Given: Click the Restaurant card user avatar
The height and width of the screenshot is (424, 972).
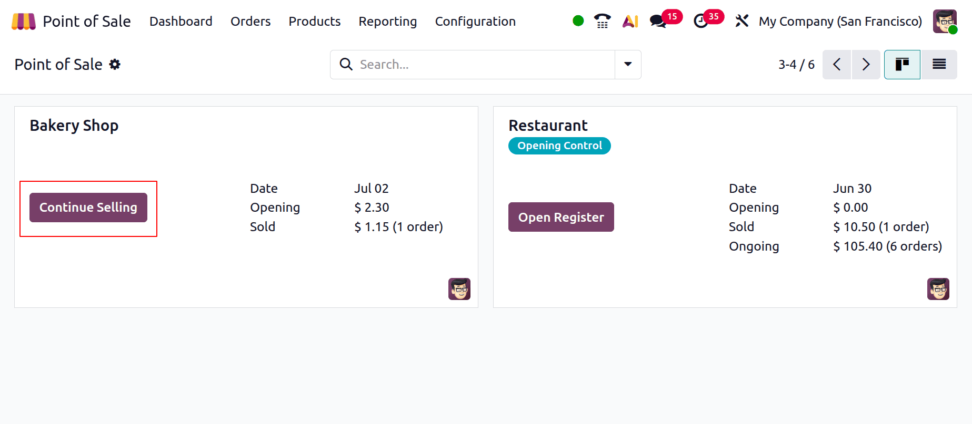Looking at the screenshot, I should (938, 289).
